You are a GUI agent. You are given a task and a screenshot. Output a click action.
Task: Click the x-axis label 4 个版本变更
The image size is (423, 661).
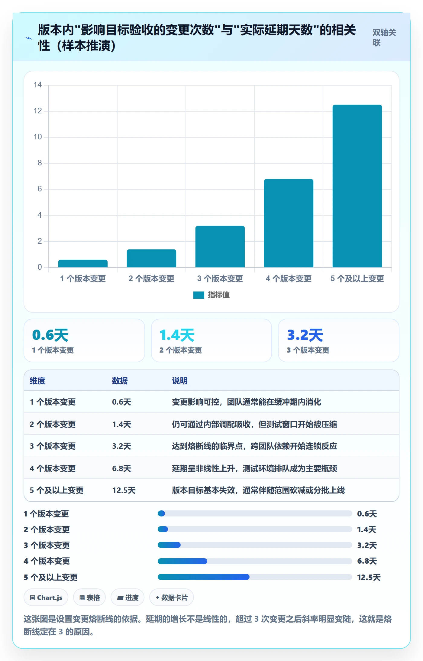point(289,278)
